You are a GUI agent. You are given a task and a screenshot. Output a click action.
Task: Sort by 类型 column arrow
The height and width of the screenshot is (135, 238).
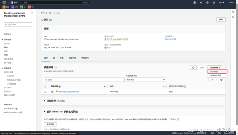(164, 86)
